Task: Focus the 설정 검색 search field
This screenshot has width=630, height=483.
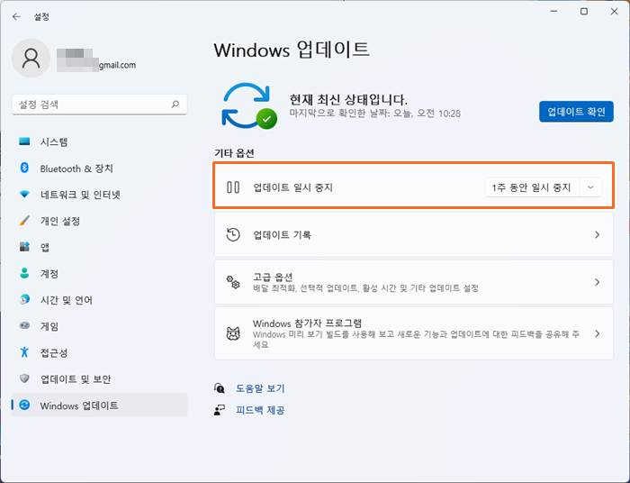Action: click(x=99, y=105)
